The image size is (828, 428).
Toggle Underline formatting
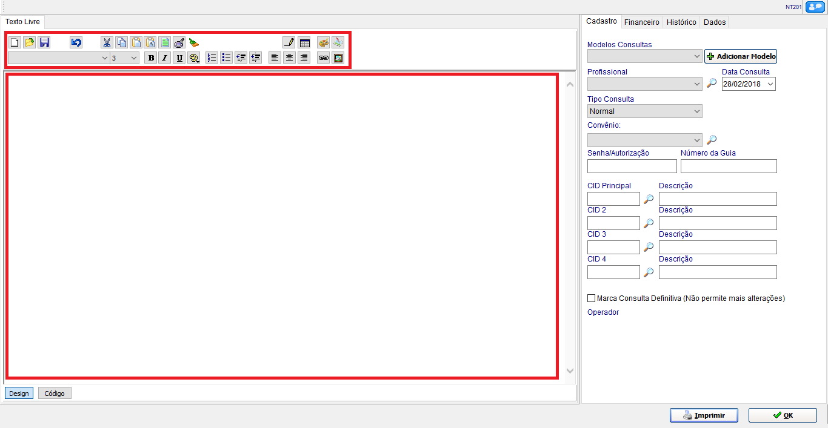[x=179, y=58]
